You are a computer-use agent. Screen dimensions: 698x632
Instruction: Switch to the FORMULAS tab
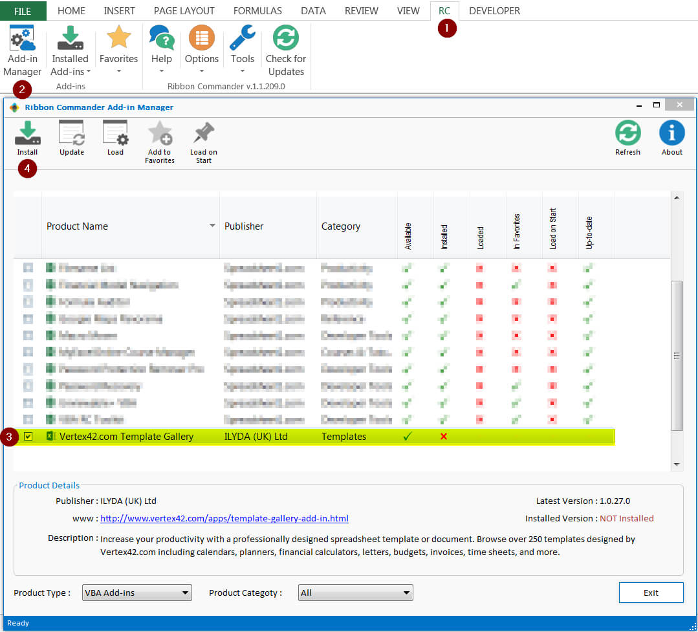point(257,11)
